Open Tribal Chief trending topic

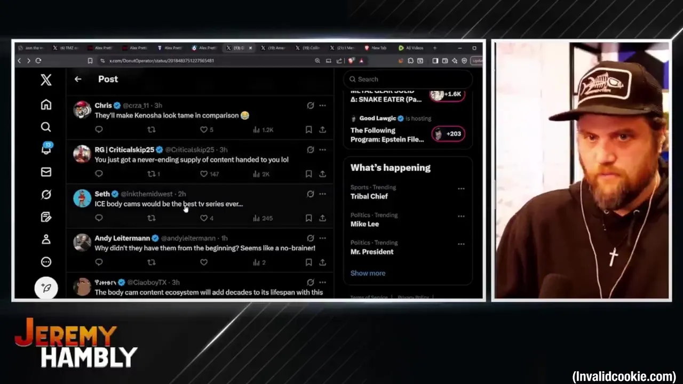coord(369,196)
